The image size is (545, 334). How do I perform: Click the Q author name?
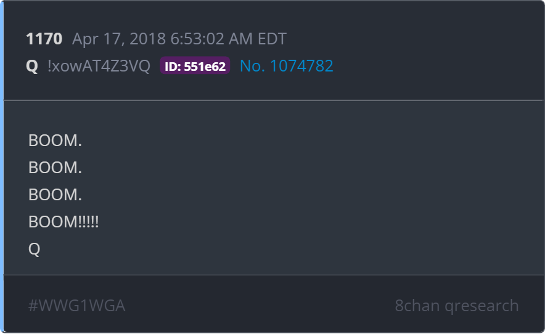click(x=32, y=66)
